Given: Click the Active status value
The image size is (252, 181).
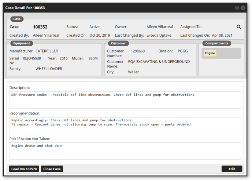Looking at the screenshot, I should click(94, 27).
